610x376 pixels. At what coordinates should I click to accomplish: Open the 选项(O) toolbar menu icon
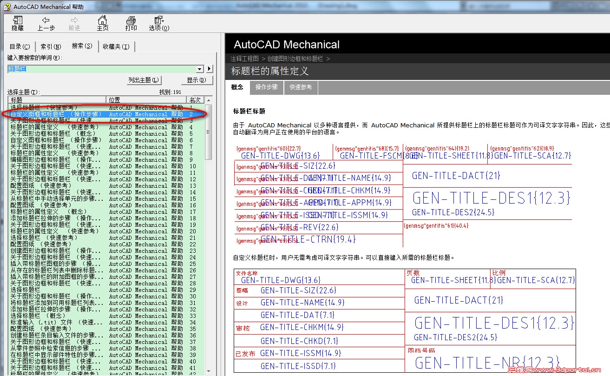coord(159,23)
